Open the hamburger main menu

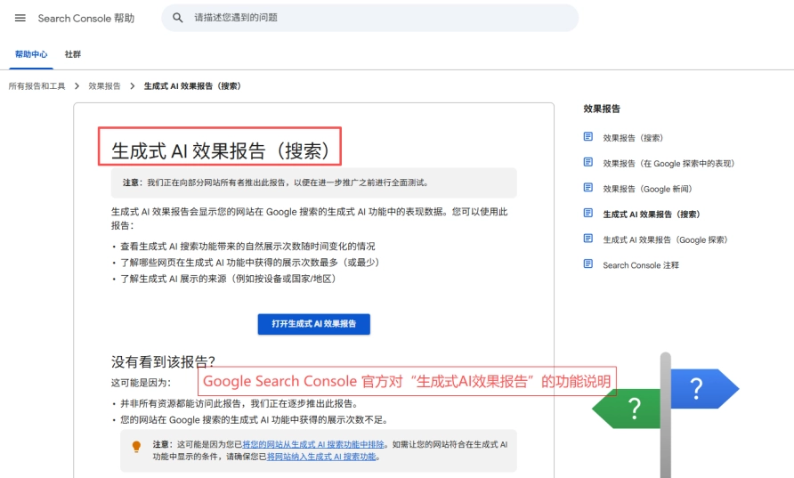pyautogui.click(x=20, y=18)
